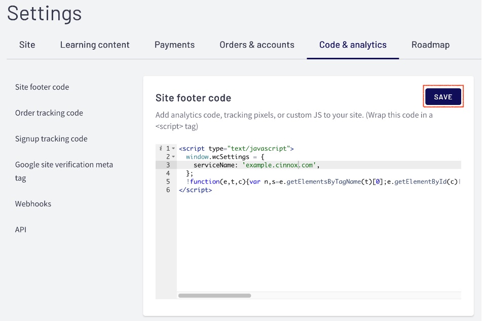Open the API settings section

pos(21,230)
